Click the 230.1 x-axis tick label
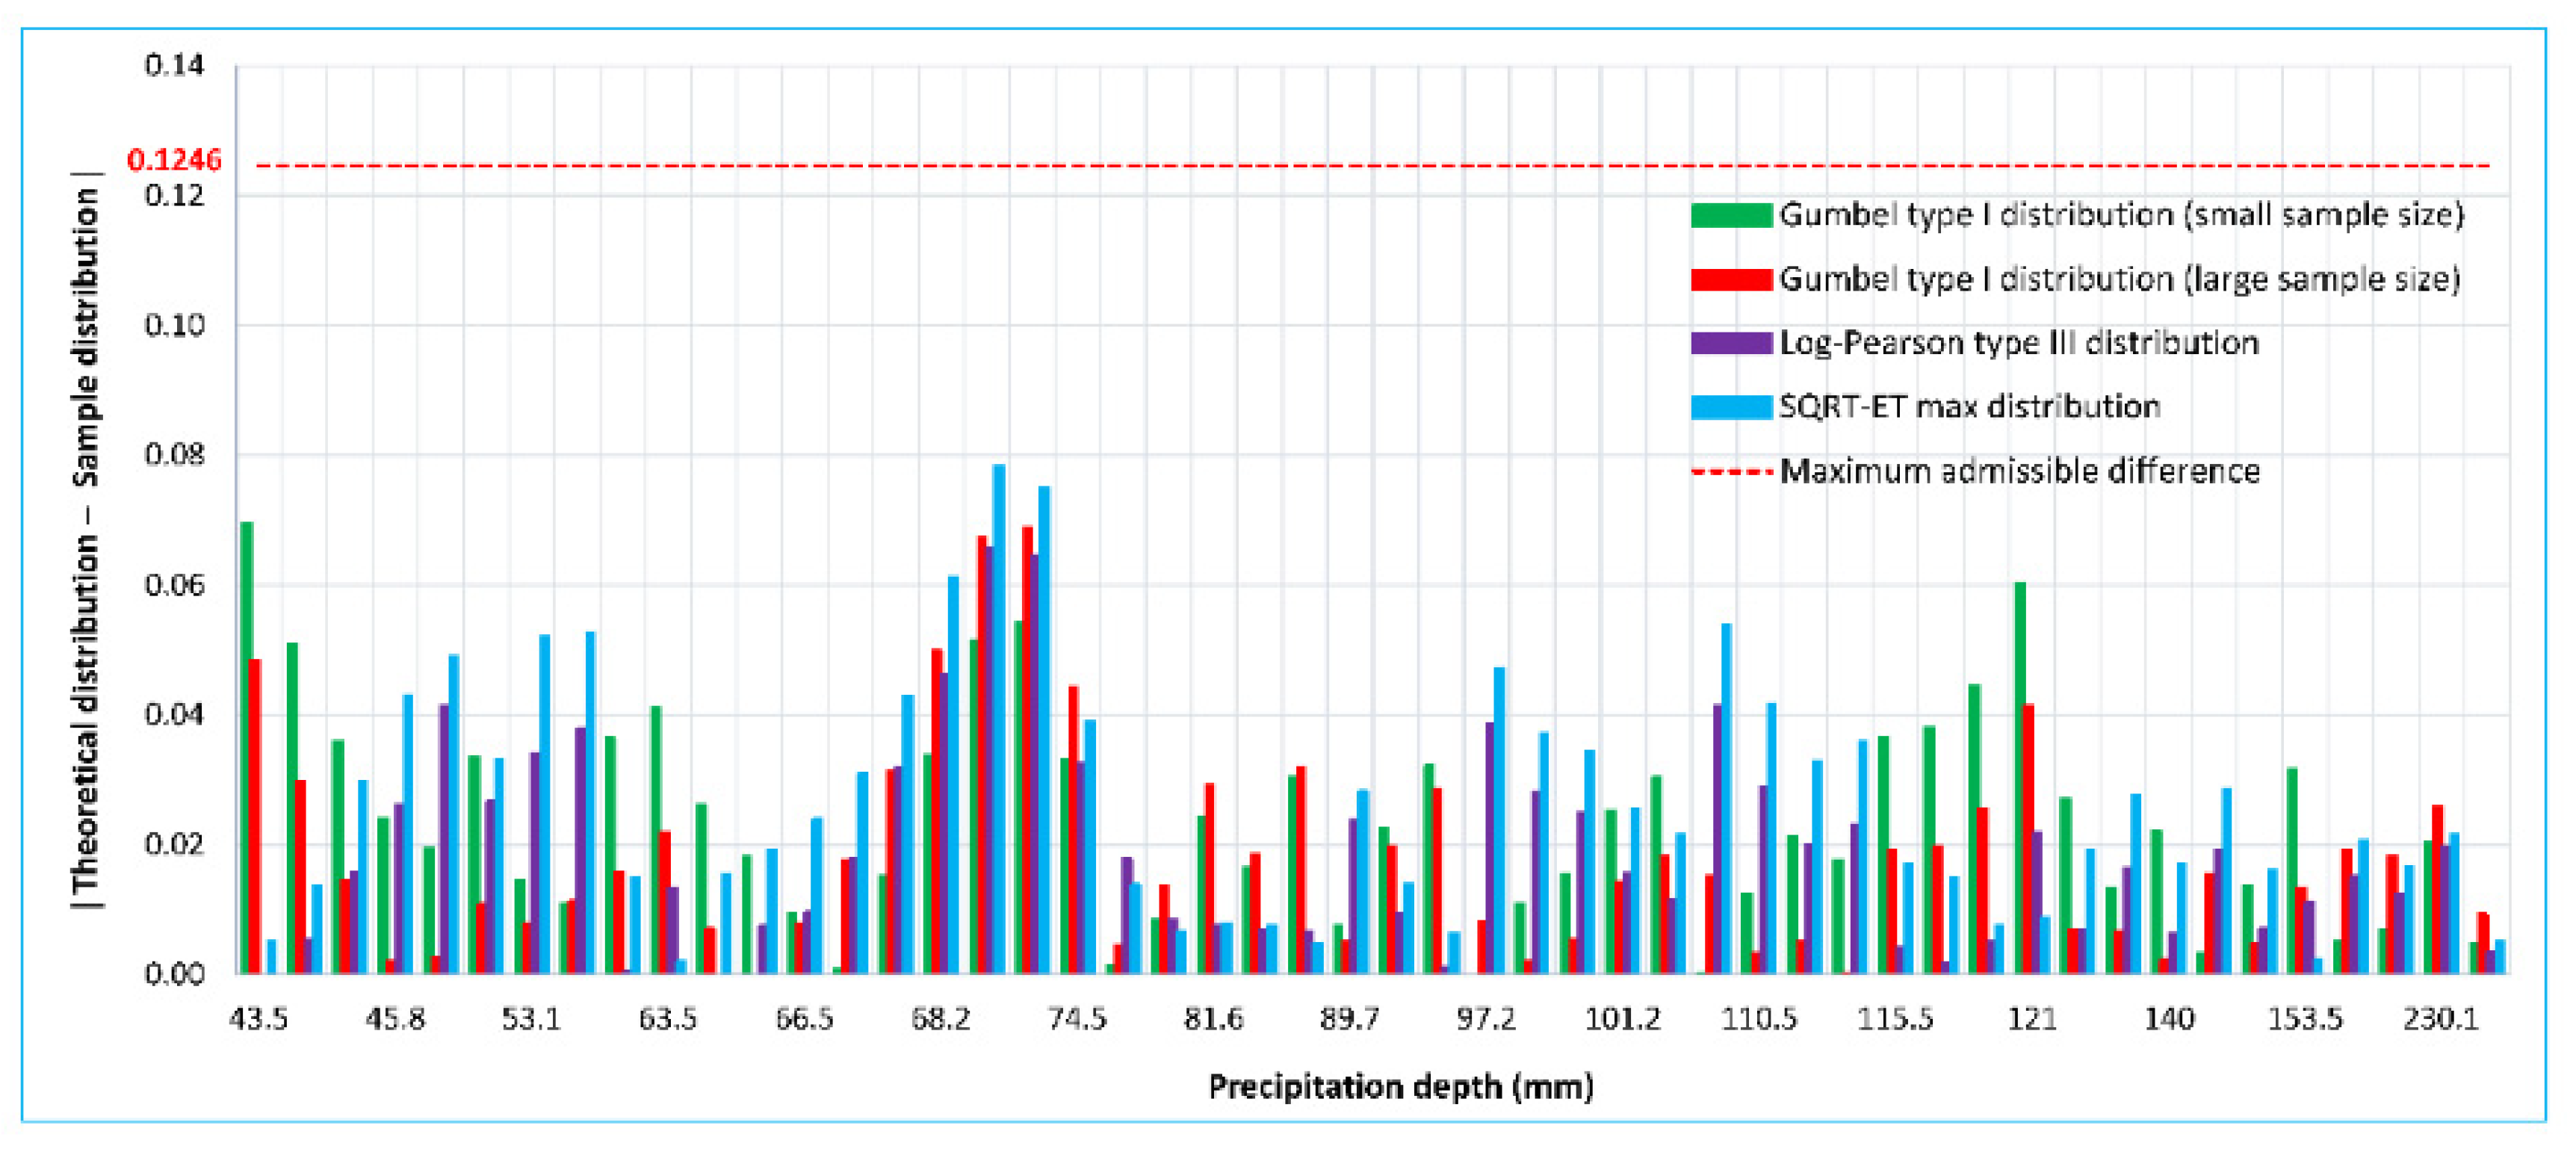The image size is (2576, 1152). click(x=2440, y=1019)
